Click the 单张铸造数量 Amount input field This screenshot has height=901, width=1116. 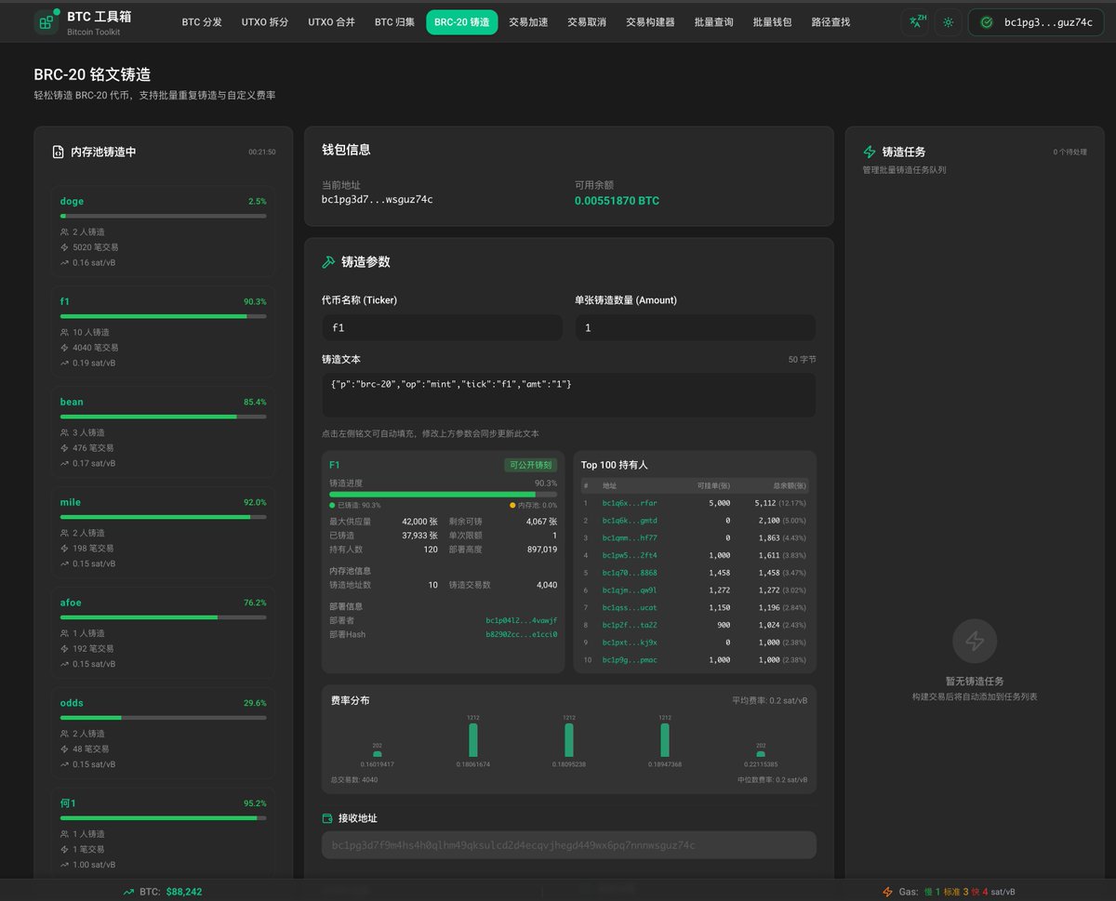(x=696, y=327)
